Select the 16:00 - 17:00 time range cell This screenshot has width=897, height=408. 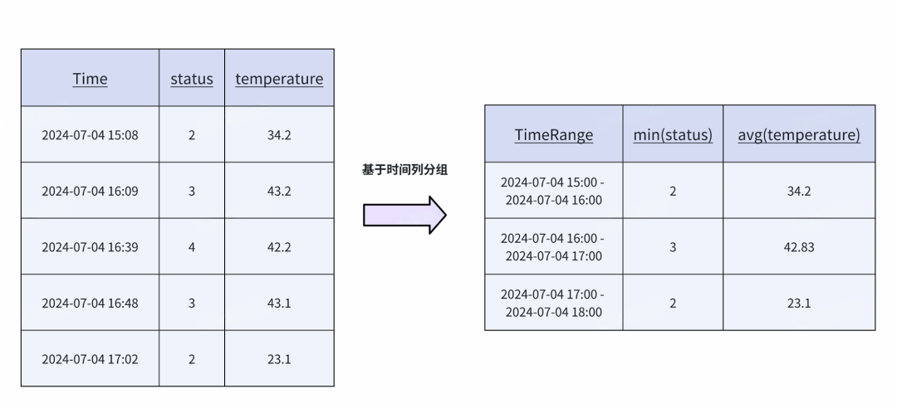coord(554,247)
